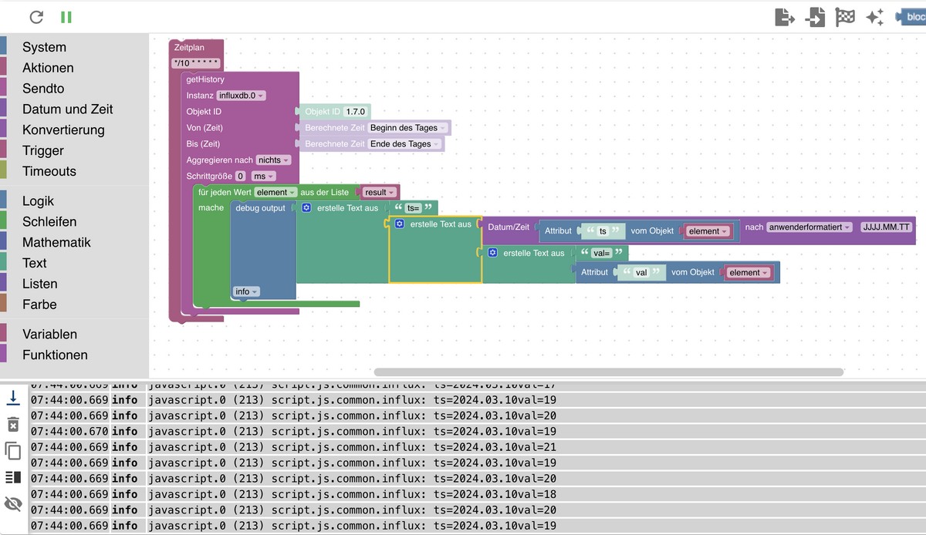Open gear of erstelle Text block with 'val='
Viewport: 926px width, 535px height.
pos(492,253)
